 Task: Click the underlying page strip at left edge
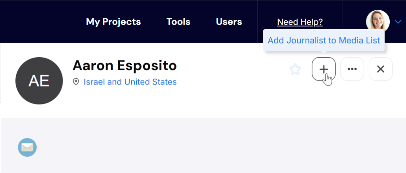(x=0, y=108)
